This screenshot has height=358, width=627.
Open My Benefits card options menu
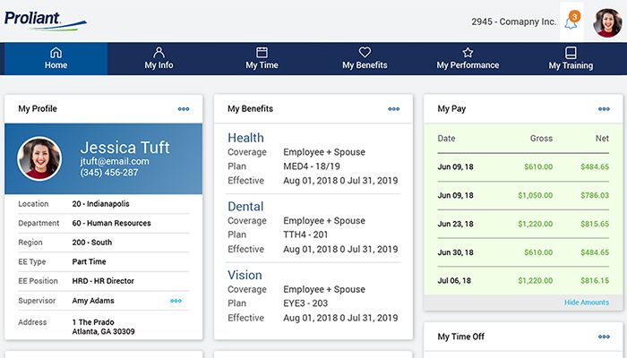pyautogui.click(x=394, y=109)
